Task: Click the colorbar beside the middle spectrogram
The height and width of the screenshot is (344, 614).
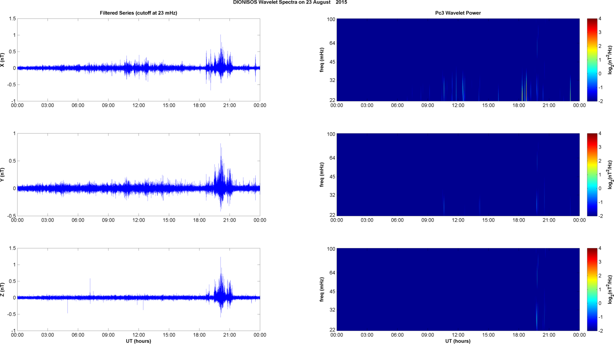Action: pos(592,174)
